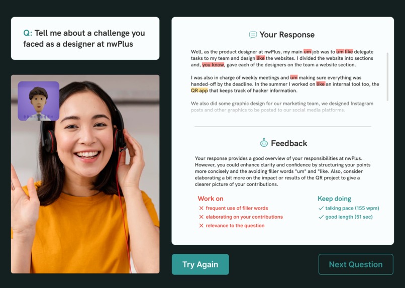Click the speech bubble icon beside Your Response

(x=253, y=35)
